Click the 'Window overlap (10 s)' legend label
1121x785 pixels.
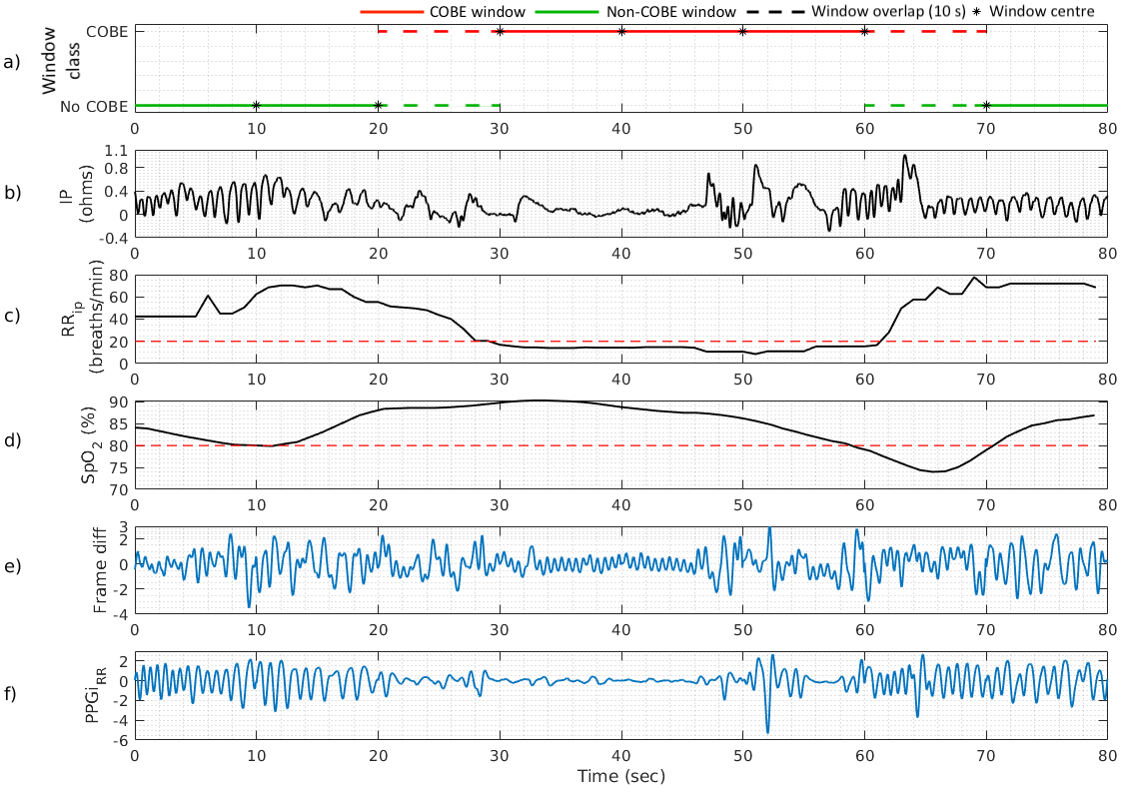point(887,11)
